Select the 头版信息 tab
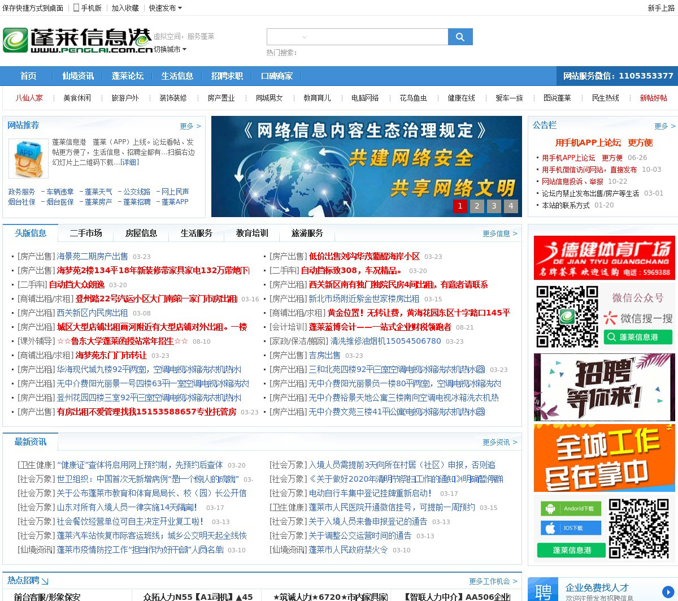678x601 pixels. tap(31, 233)
